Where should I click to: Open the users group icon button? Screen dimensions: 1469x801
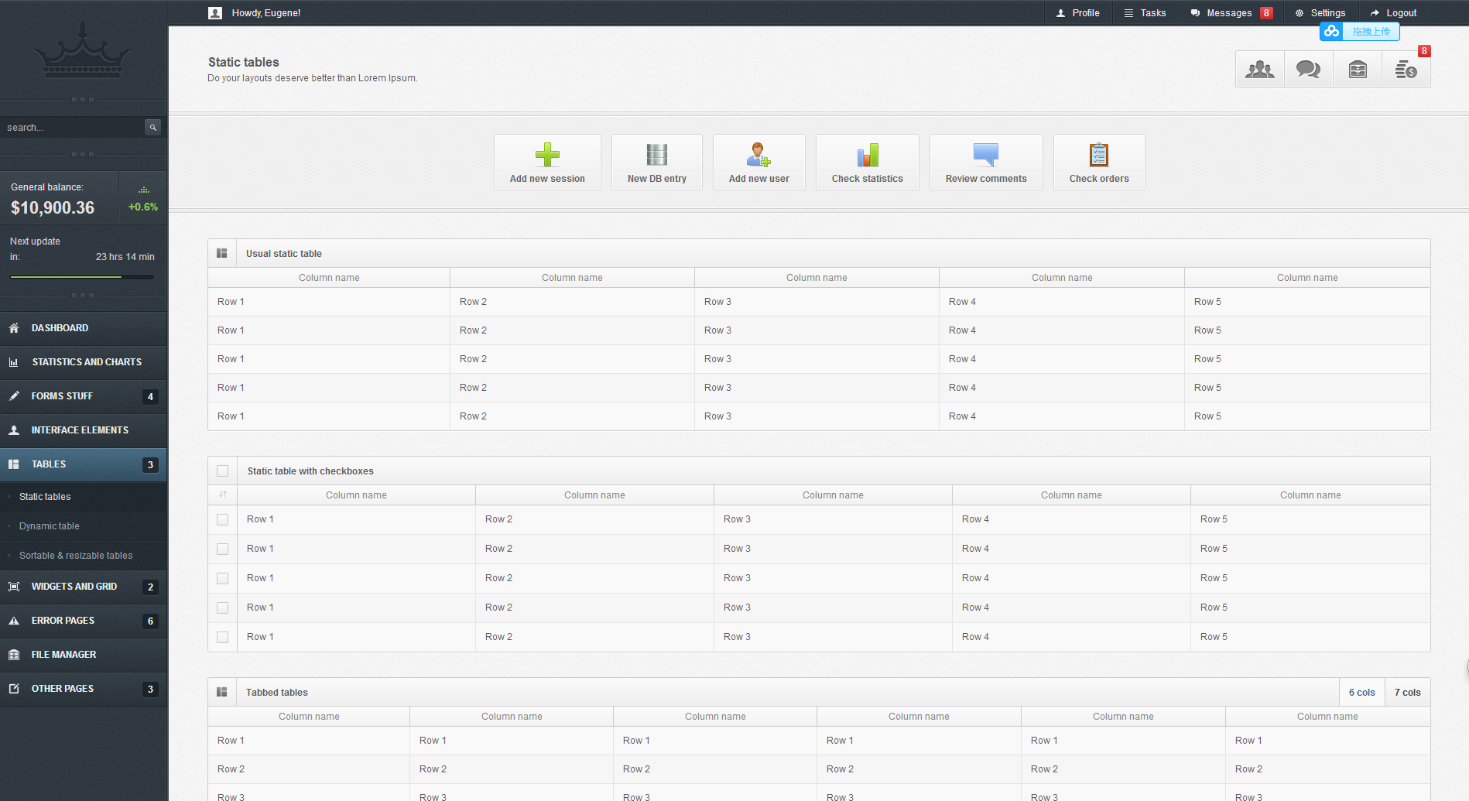coord(1260,70)
